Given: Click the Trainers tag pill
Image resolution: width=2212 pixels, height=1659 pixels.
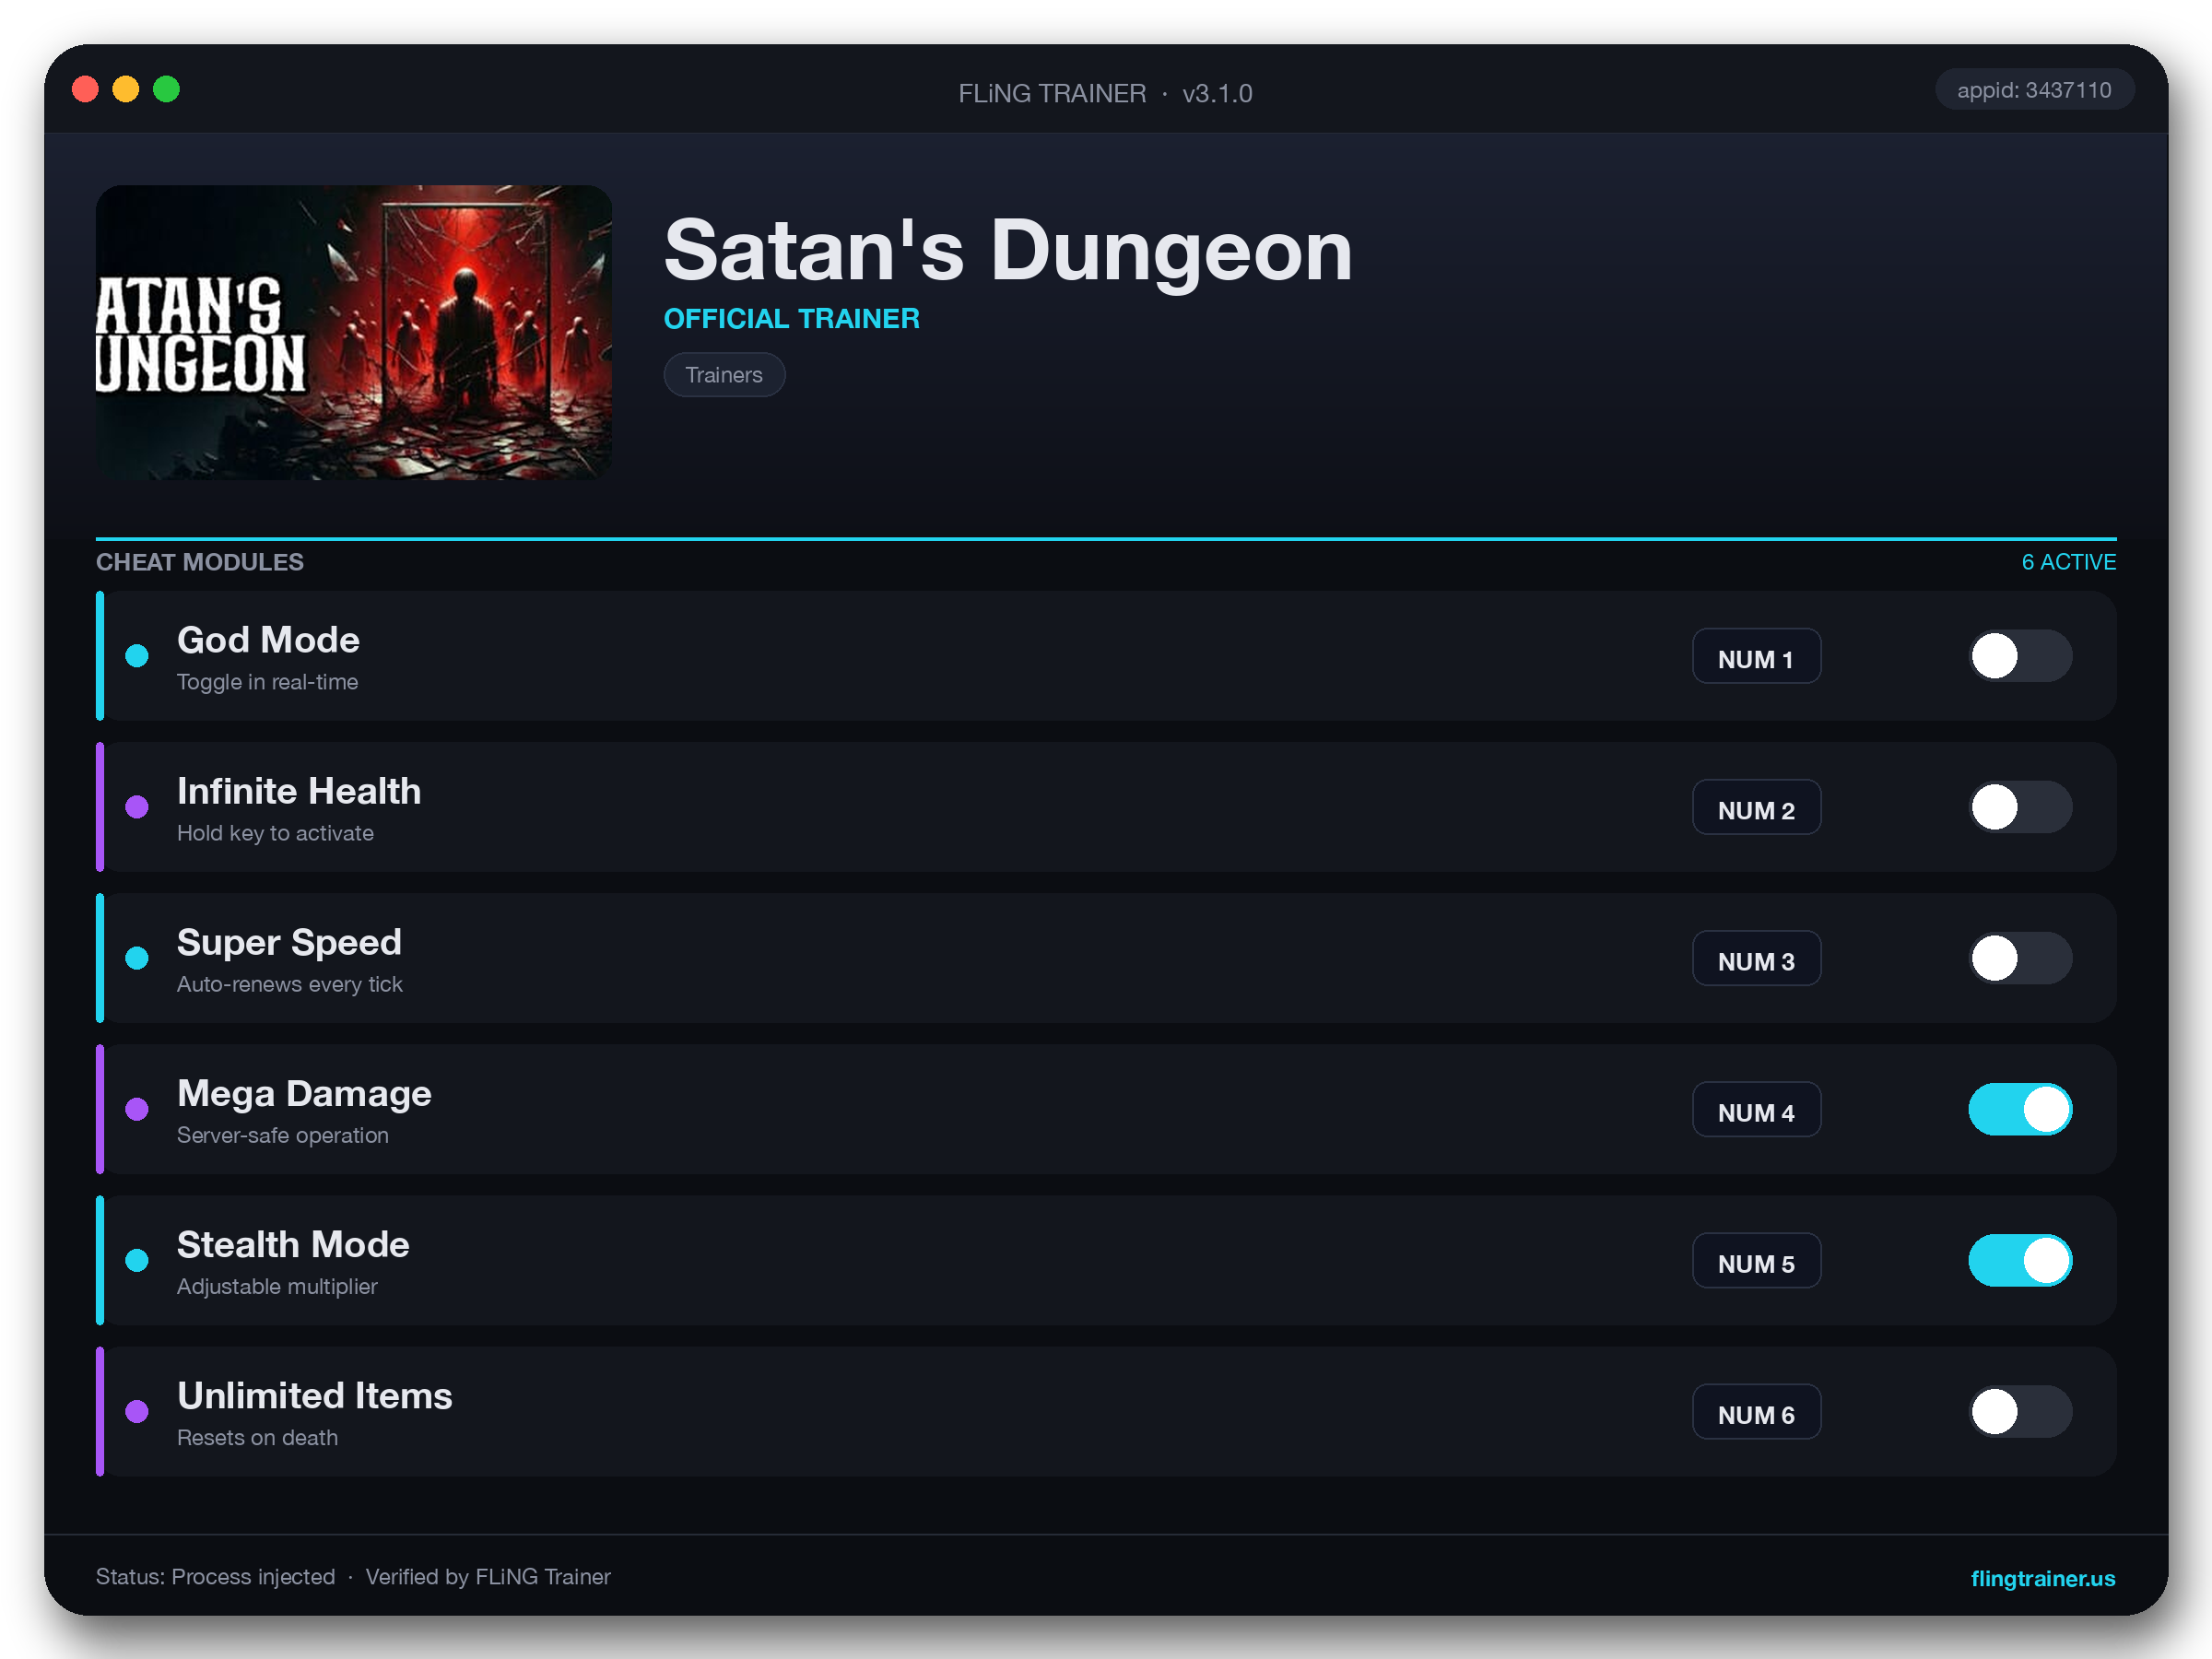Looking at the screenshot, I should pyautogui.click(x=724, y=375).
